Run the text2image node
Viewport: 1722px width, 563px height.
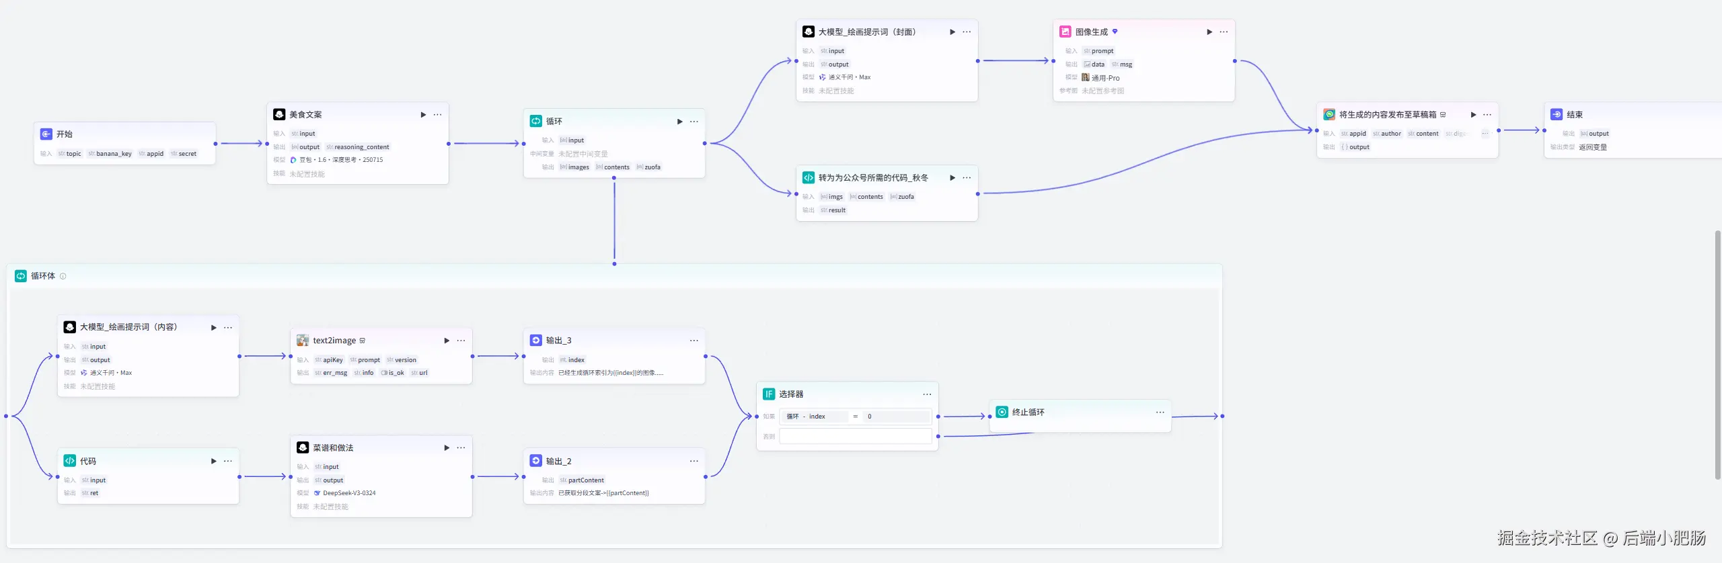447,341
